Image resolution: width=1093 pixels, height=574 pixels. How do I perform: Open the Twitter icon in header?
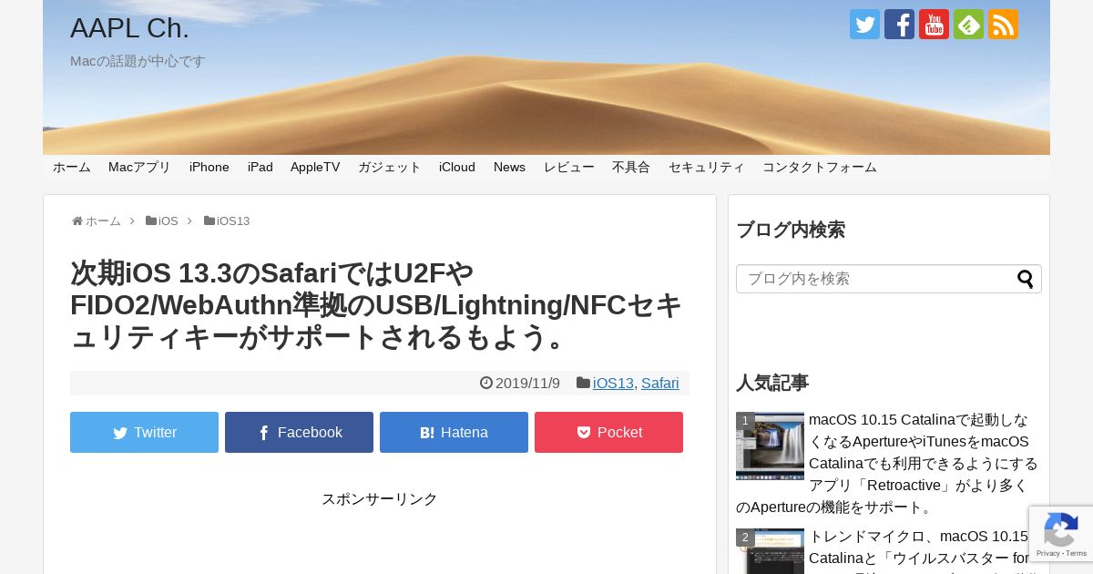tap(864, 25)
